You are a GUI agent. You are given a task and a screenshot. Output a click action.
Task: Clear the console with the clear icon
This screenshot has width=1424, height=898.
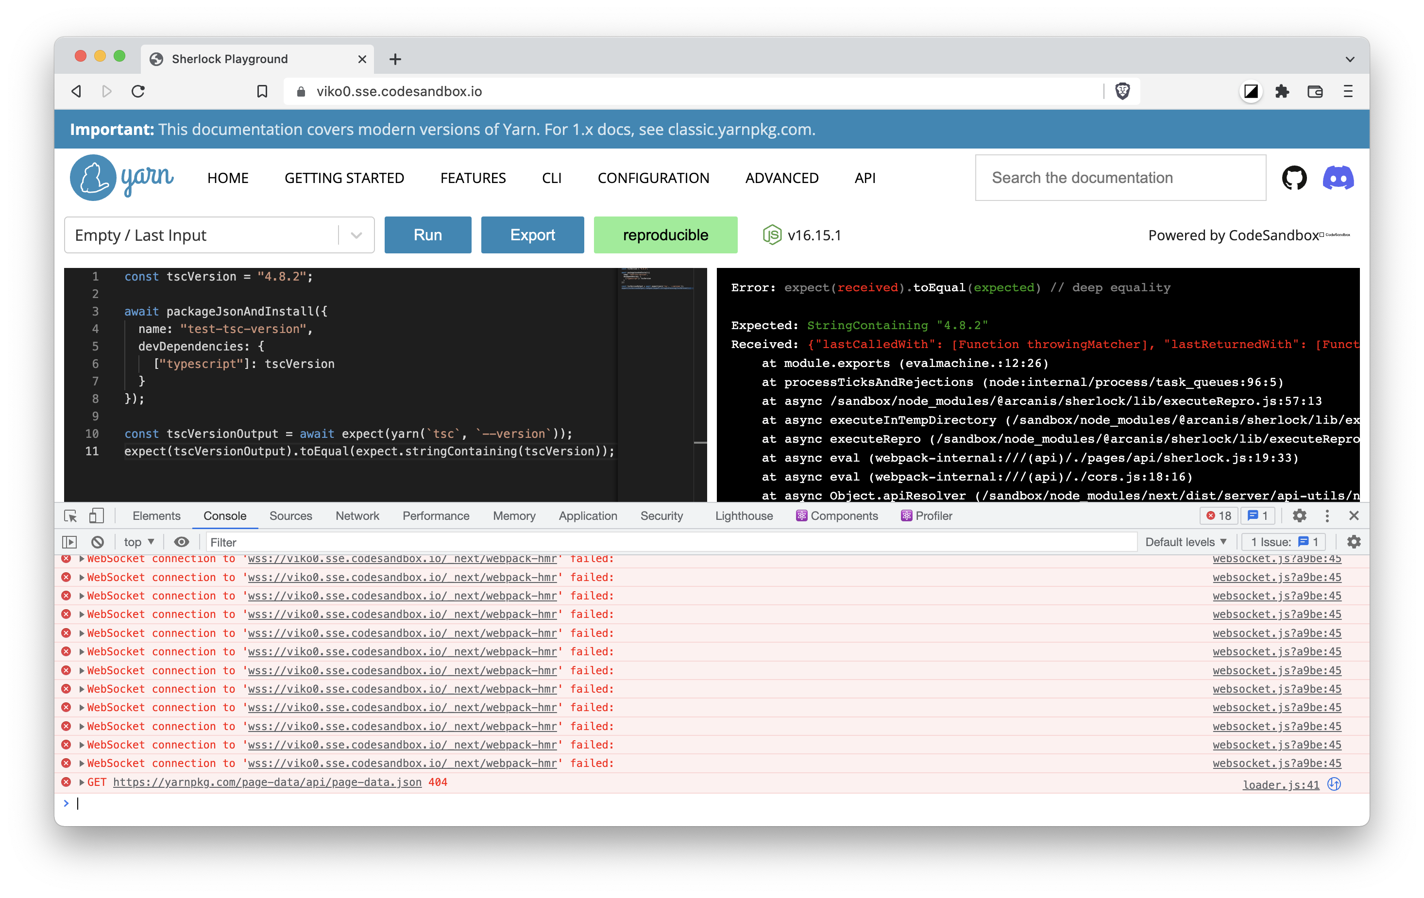(x=98, y=542)
